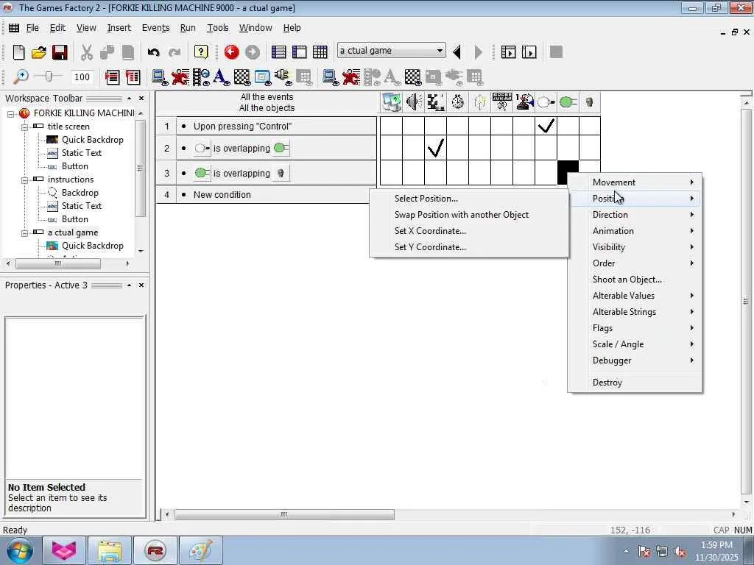Click the Special conditions computer column icon
The width and height of the screenshot is (754, 565).
(x=392, y=102)
